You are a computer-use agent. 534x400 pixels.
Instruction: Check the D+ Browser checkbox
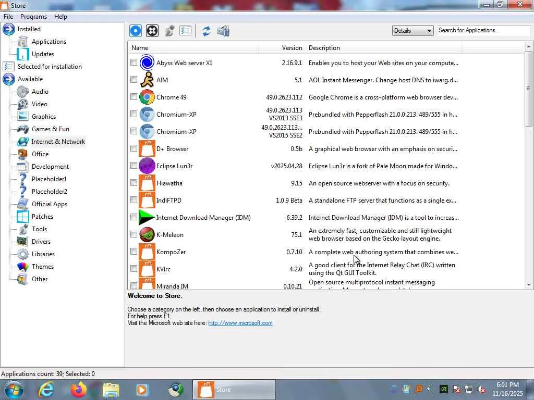point(134,148)
